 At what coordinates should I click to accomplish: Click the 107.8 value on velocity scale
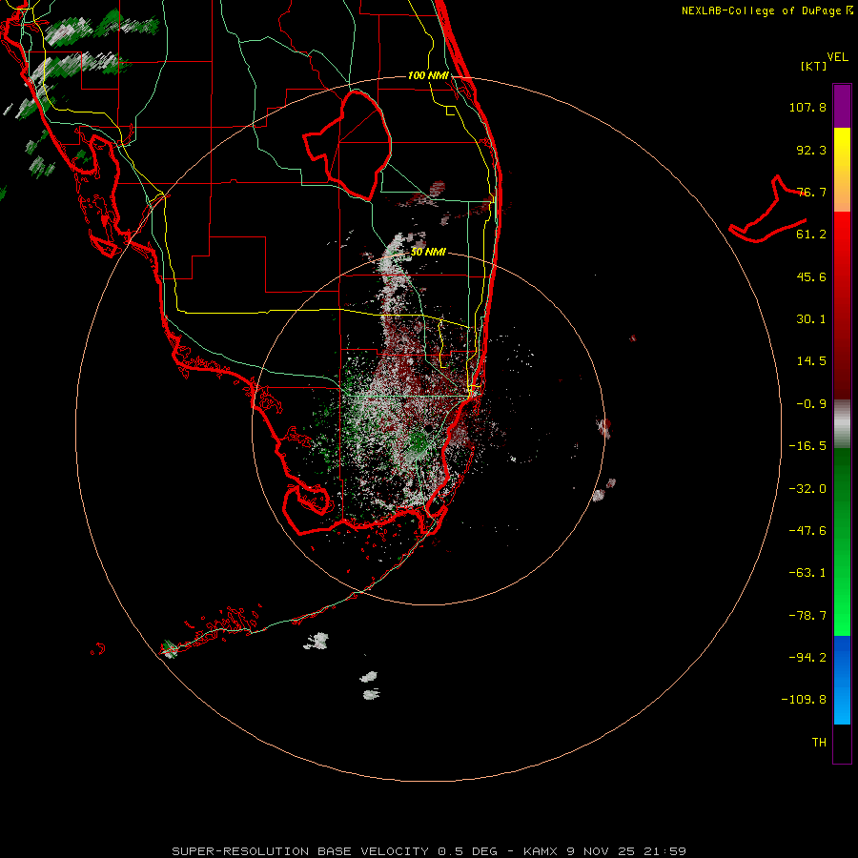point(807,107)
